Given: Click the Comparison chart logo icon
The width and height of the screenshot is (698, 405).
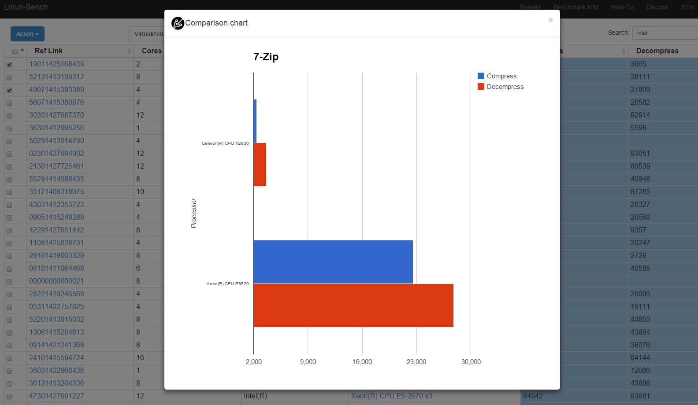Looking at the screenshot, I should 178,23.
